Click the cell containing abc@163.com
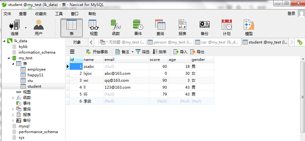The width and height of the screenshot is (305, 141). click(x=126, y=73)
